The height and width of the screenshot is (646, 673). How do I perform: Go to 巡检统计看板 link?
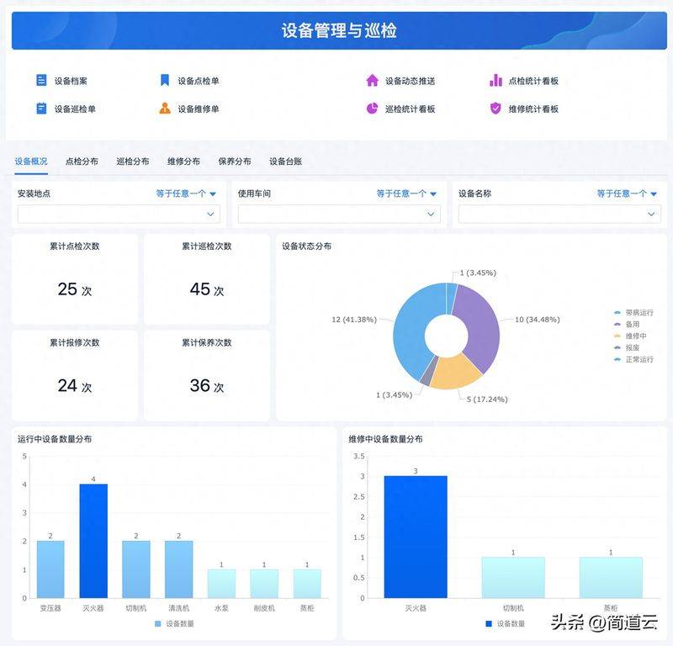pos(410,109)
